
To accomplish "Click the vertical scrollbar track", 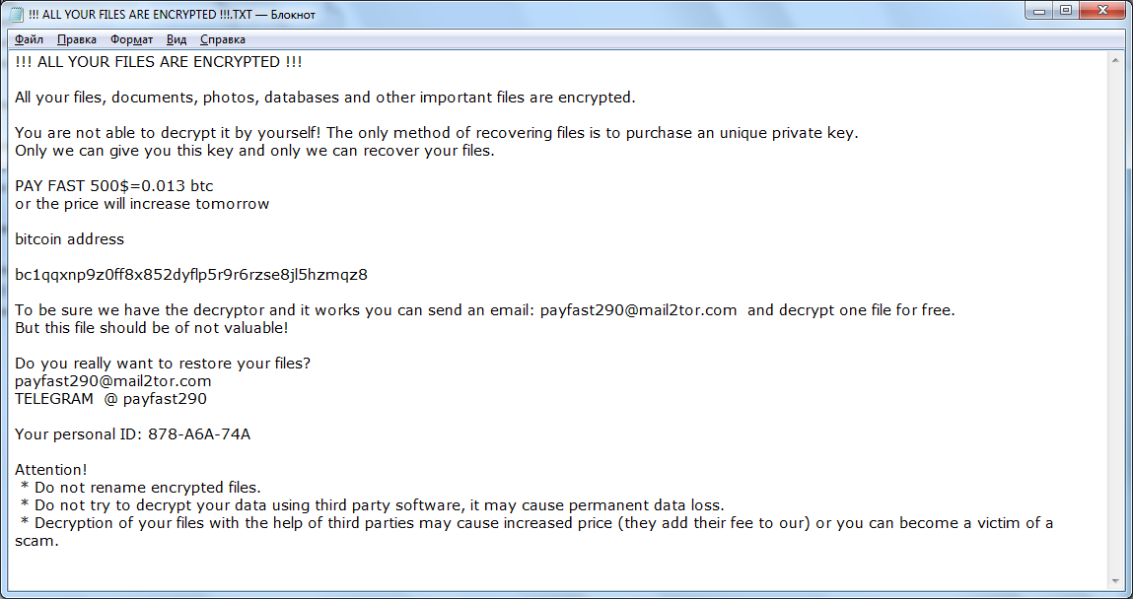I will pyautogui.click(x=1116, y=315).
